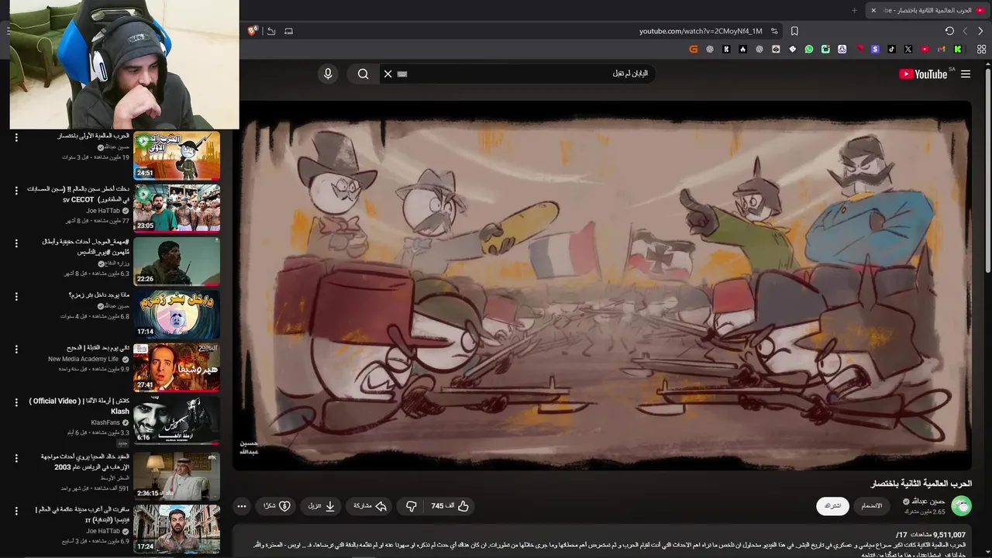Open options menu for الحرب العالمية الأولى video

[16, 136]
